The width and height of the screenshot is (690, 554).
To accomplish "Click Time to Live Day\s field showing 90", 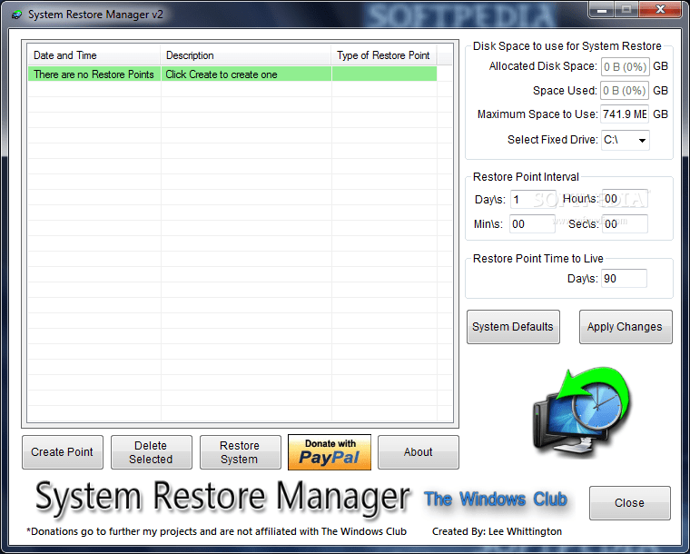I will [624, 279].
